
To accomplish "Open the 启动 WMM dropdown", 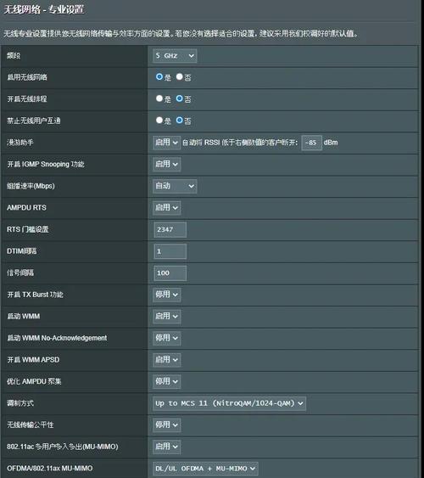I will point(166,317).
